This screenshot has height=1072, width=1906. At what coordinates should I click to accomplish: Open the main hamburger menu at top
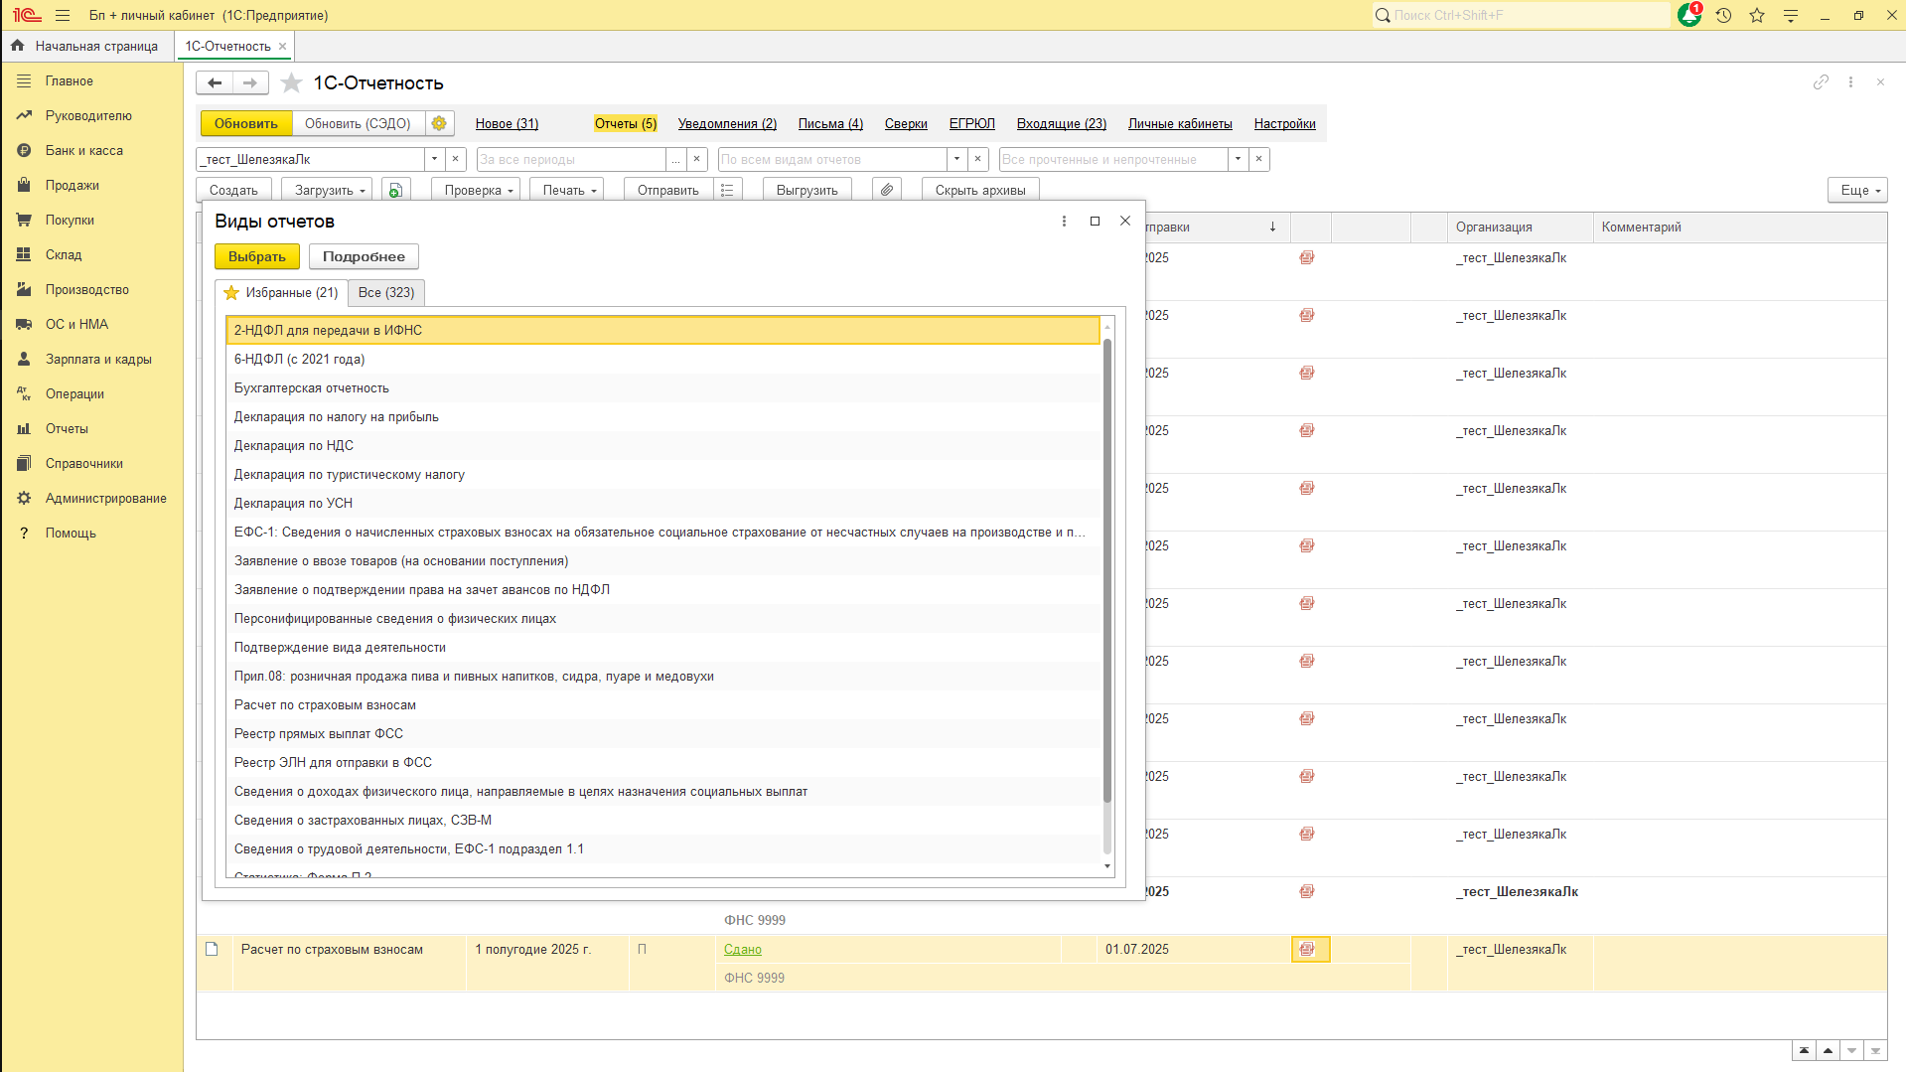63,15
